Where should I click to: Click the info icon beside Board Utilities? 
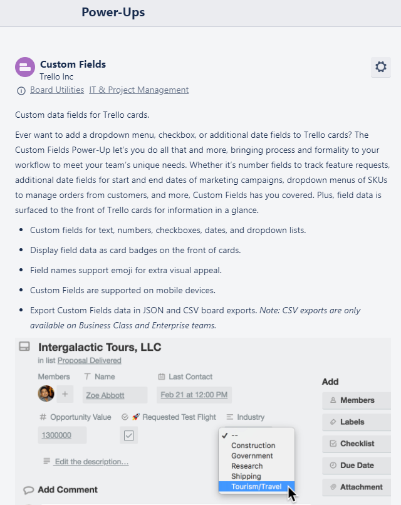click(x=21, y=90)
